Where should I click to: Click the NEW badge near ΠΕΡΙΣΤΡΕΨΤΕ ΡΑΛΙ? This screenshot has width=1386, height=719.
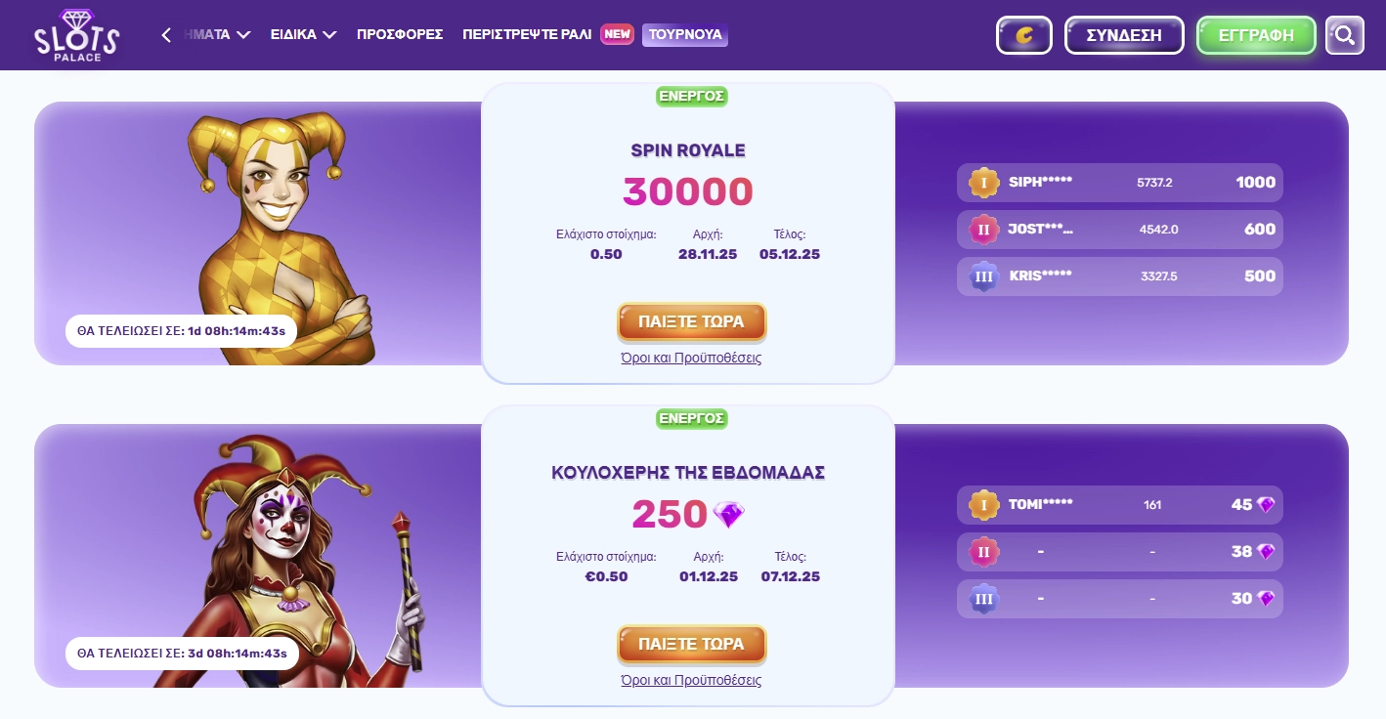pyautogui.click(x=617, y=33)
